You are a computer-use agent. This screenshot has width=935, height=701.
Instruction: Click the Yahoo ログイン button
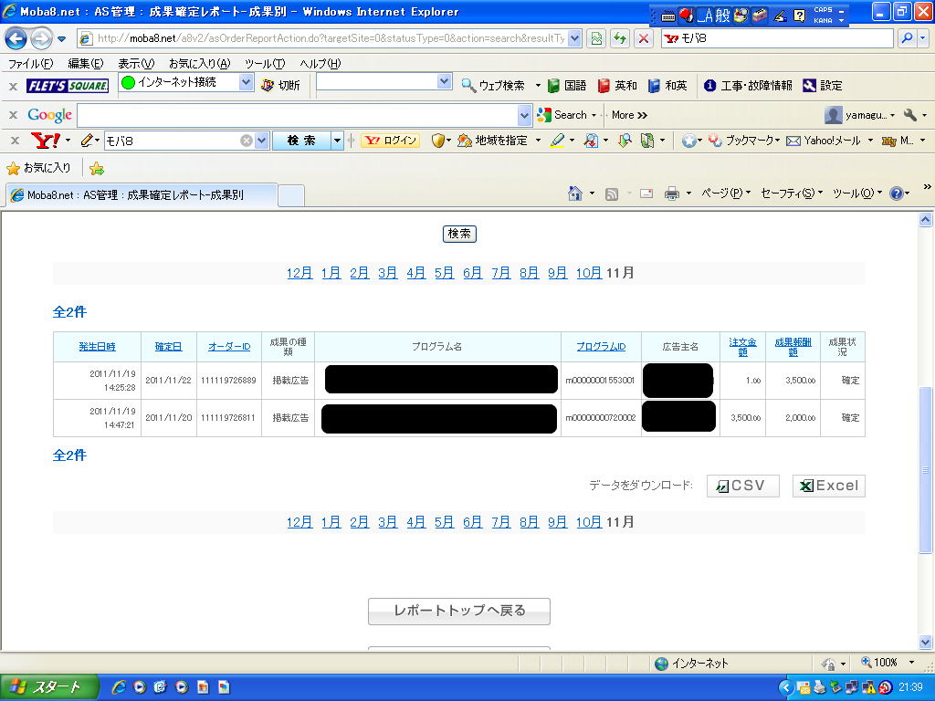tap(391, 141)
